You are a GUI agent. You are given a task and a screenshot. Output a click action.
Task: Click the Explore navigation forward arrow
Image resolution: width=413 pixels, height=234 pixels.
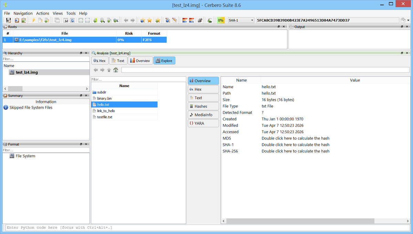[x=102, y=70]
